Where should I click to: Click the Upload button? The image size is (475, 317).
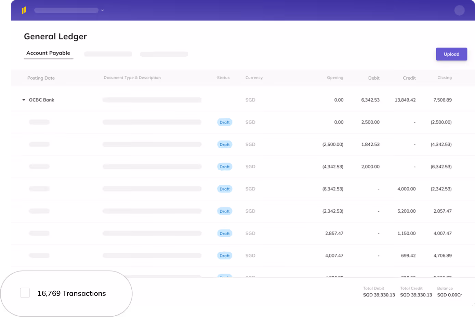pyautogui.click(x=451, y=54)
